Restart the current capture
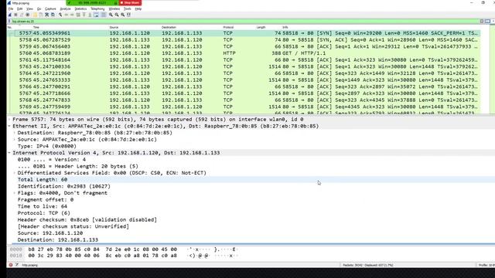This screenshot has width=495, height=278. click(22, 15)
